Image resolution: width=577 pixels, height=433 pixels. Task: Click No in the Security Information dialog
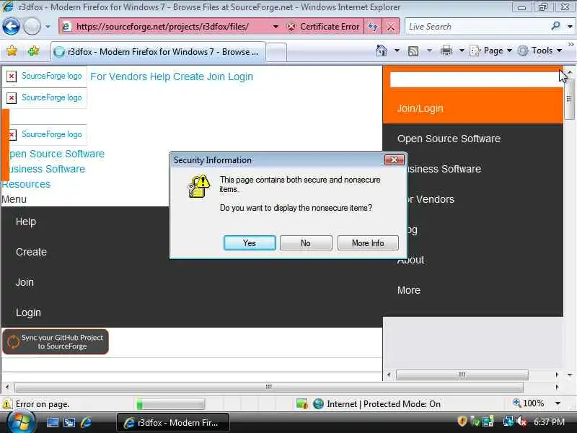tap(306, 243)
